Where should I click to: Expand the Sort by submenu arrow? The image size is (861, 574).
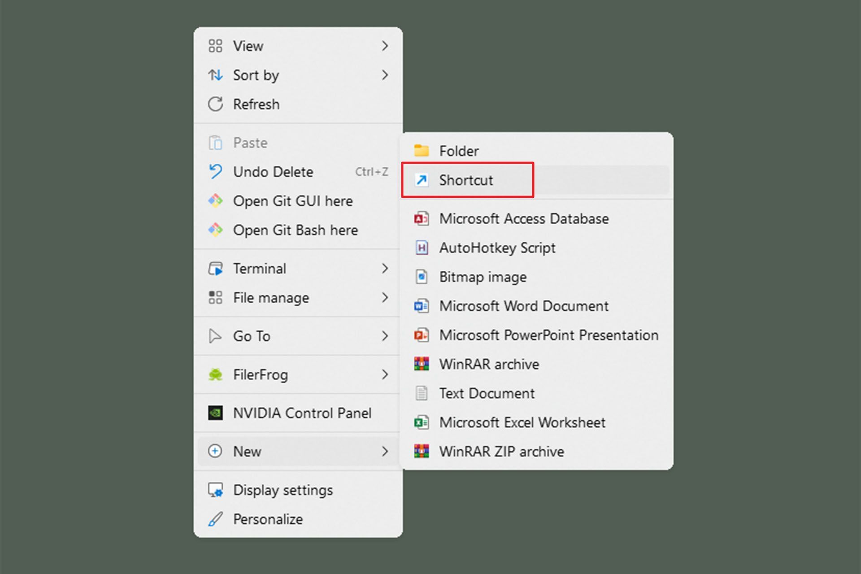pyautogui.click(x=385, y=75)
